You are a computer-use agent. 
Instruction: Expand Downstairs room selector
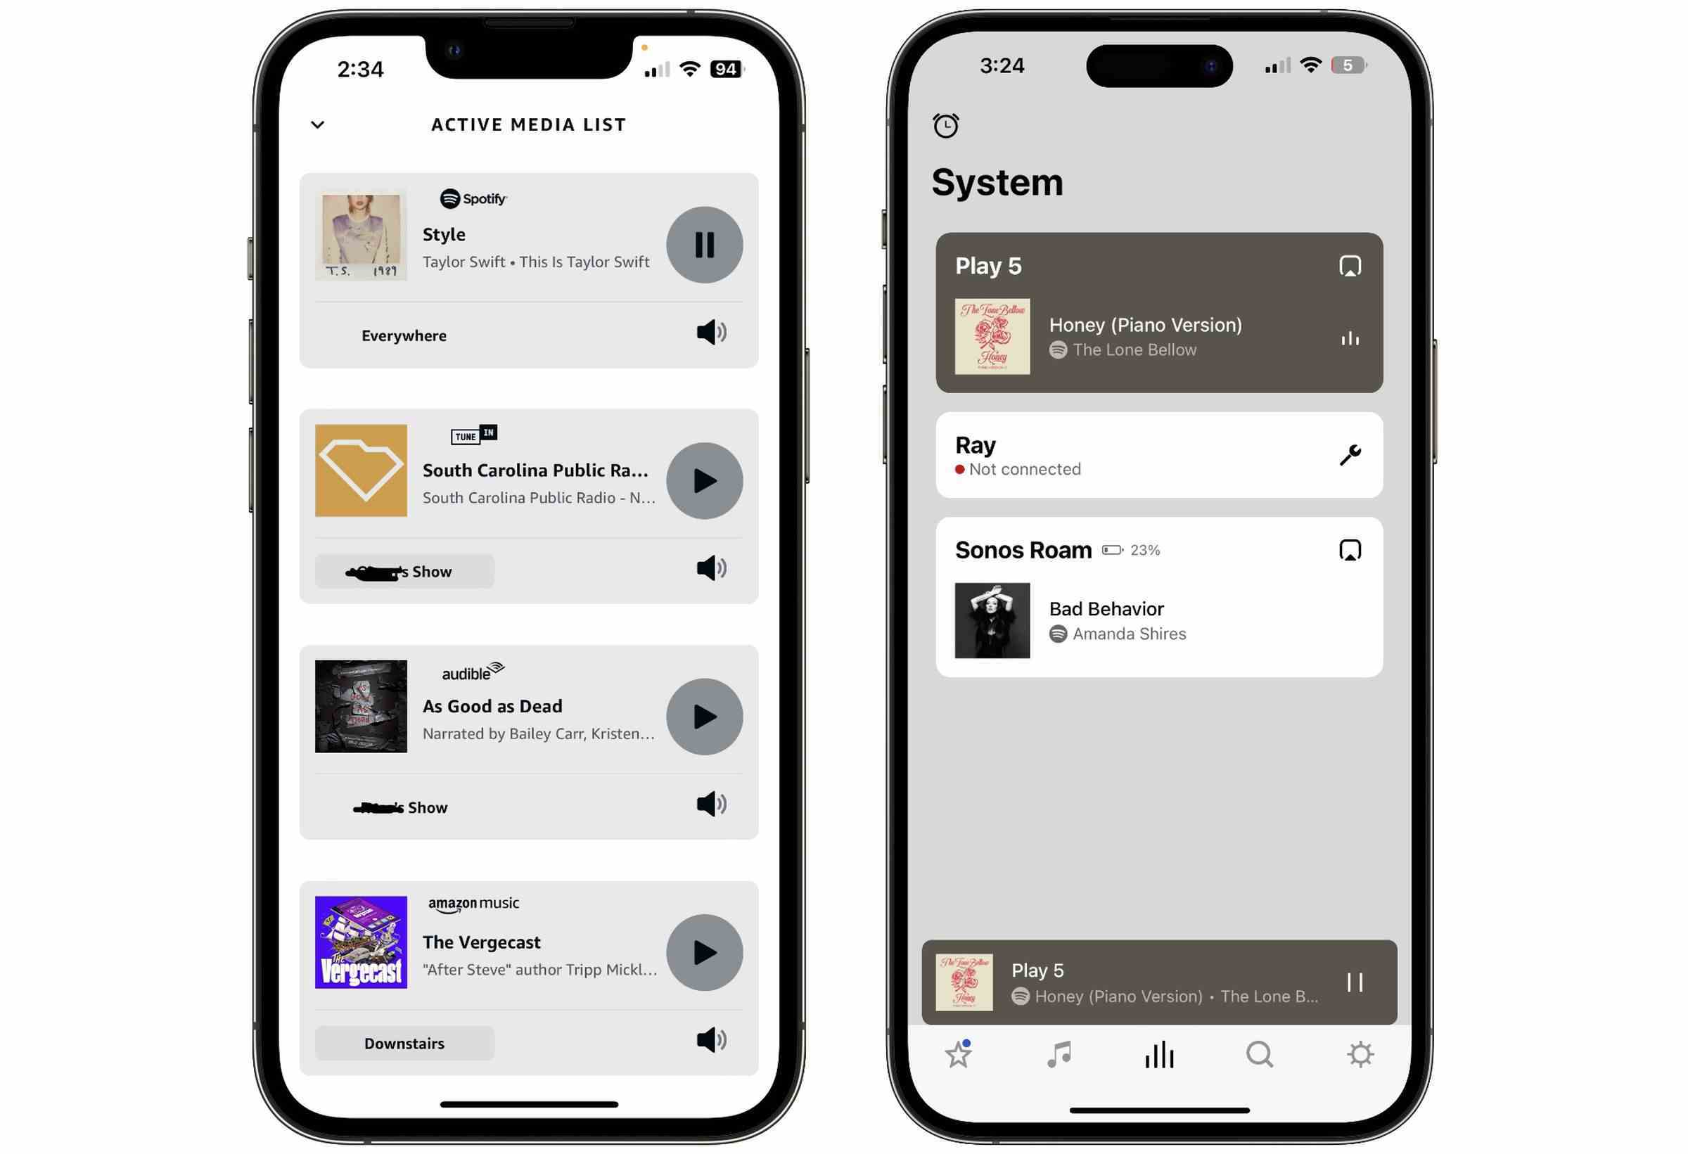[403, 1041]
